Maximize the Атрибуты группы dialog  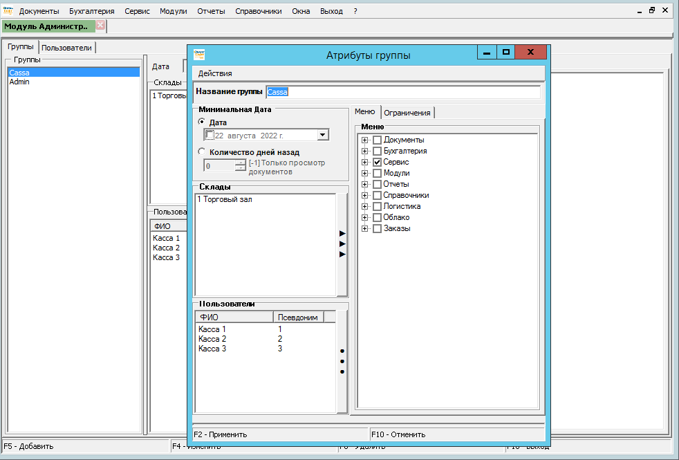click(x=506, y=53)
